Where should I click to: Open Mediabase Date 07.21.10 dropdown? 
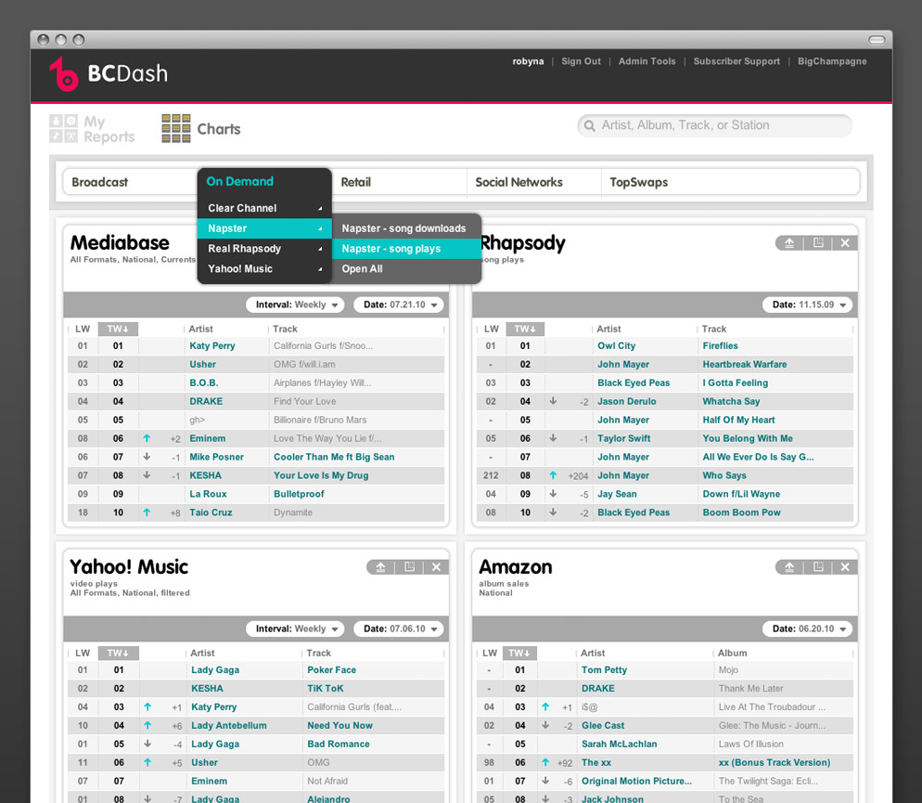coord(399,304)
